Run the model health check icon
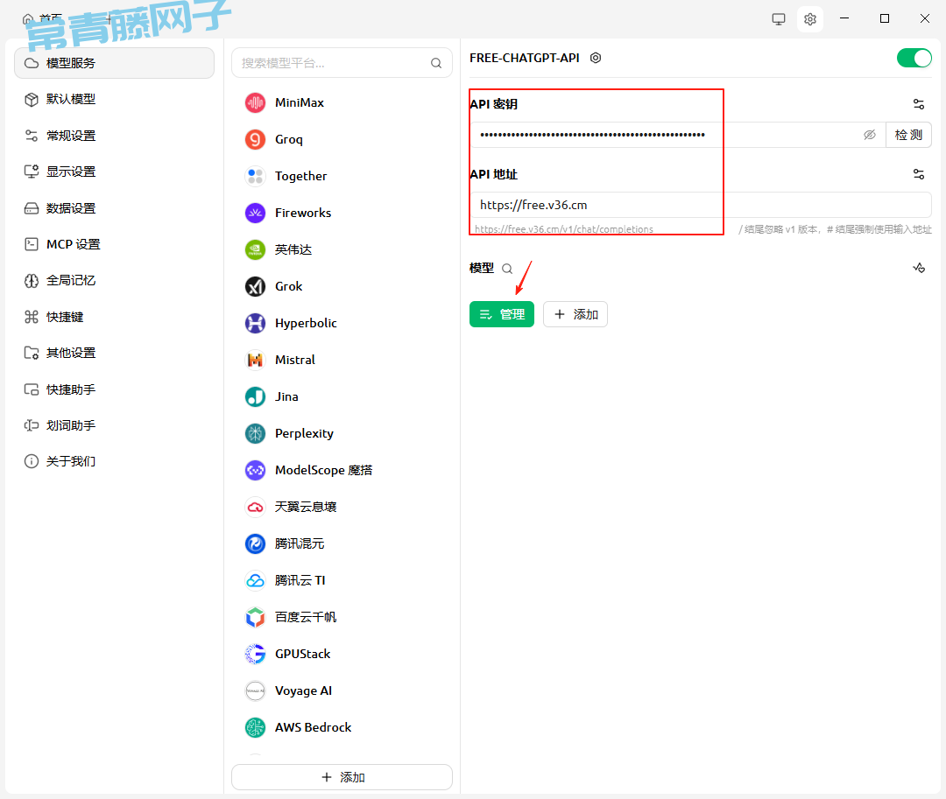The image size is (946, 799). [x=918, y=268]
